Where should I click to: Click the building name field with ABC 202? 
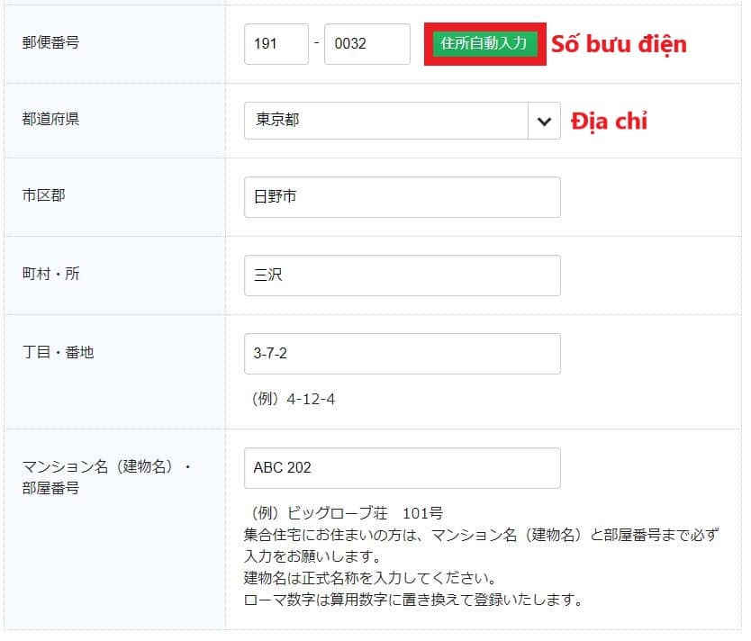tap(402, 468)
